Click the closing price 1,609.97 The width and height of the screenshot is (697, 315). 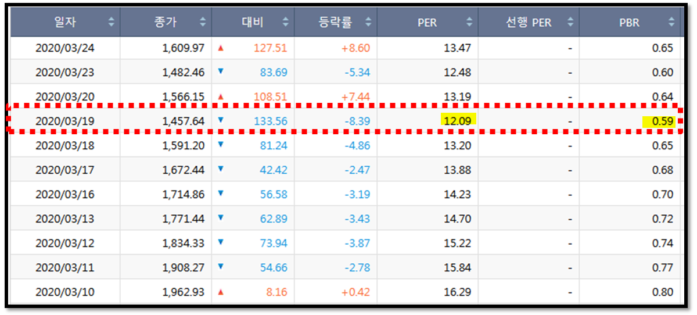pos(184,48)
